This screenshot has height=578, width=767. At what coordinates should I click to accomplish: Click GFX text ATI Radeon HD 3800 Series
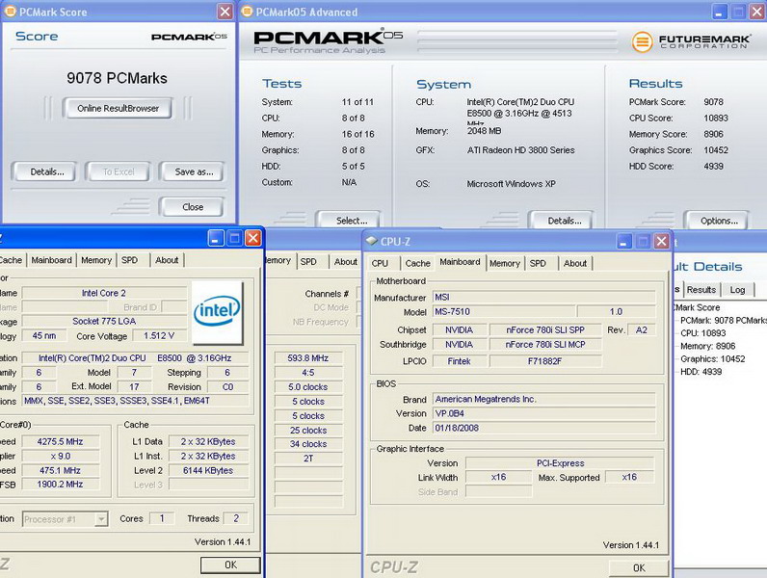520,150
